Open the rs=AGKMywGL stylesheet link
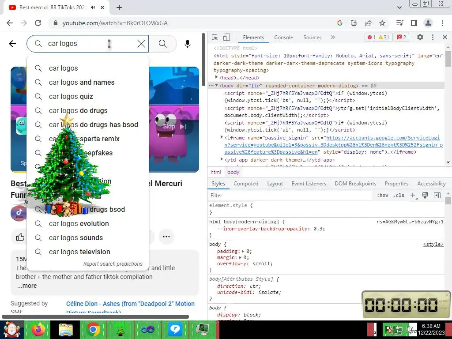This screenshot has height=339, width=452. pyautogui.click(x=410, y=222)
